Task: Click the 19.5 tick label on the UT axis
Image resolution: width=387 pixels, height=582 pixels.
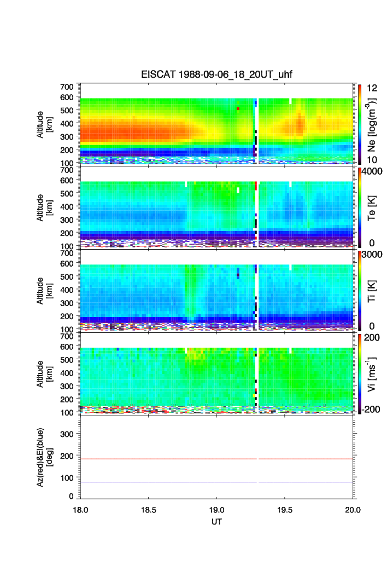Action: point(285,510)
